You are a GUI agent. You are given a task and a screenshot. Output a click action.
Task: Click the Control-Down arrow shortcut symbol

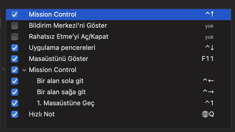pyautogui.click(x=209, y=48)
